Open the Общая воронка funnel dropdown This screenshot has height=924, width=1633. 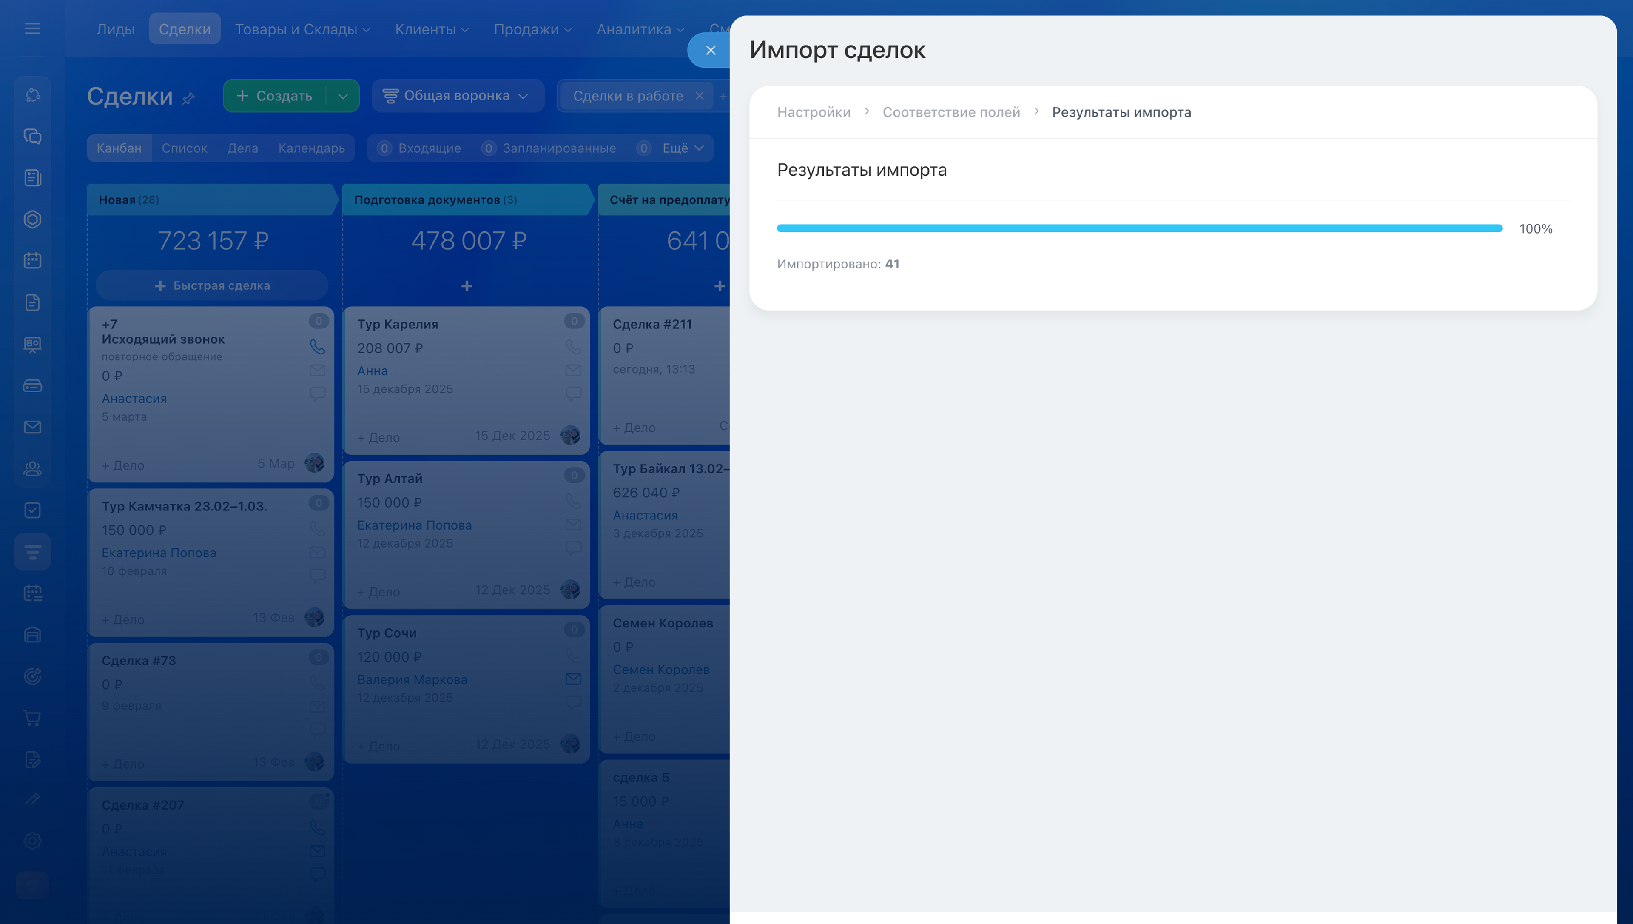457,96
